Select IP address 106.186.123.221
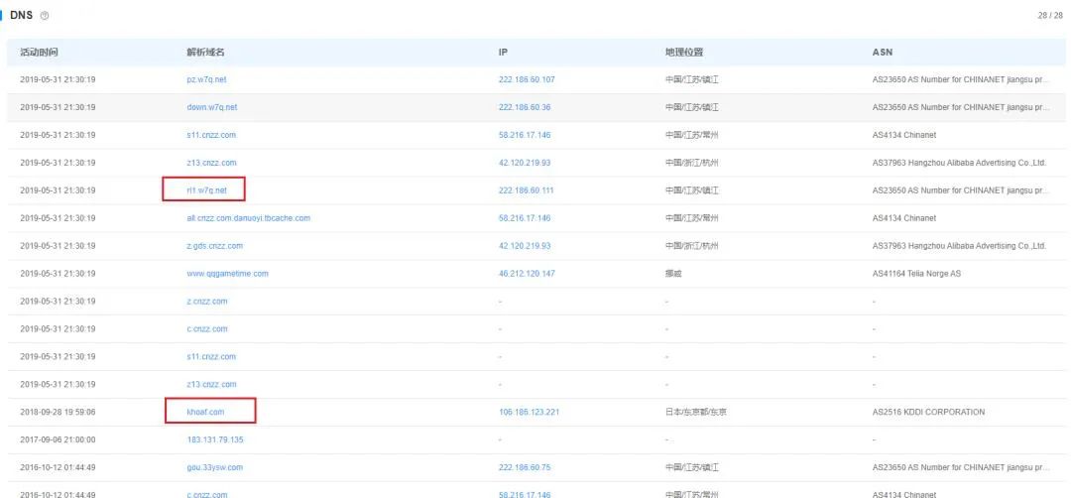 tap(528, 412)
